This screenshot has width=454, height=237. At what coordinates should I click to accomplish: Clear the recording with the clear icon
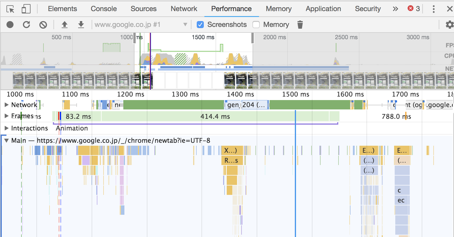43,25
